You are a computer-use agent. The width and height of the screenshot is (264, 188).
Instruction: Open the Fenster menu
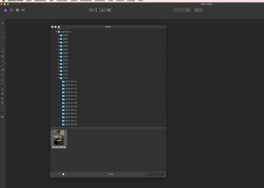[x=131, y=1]
